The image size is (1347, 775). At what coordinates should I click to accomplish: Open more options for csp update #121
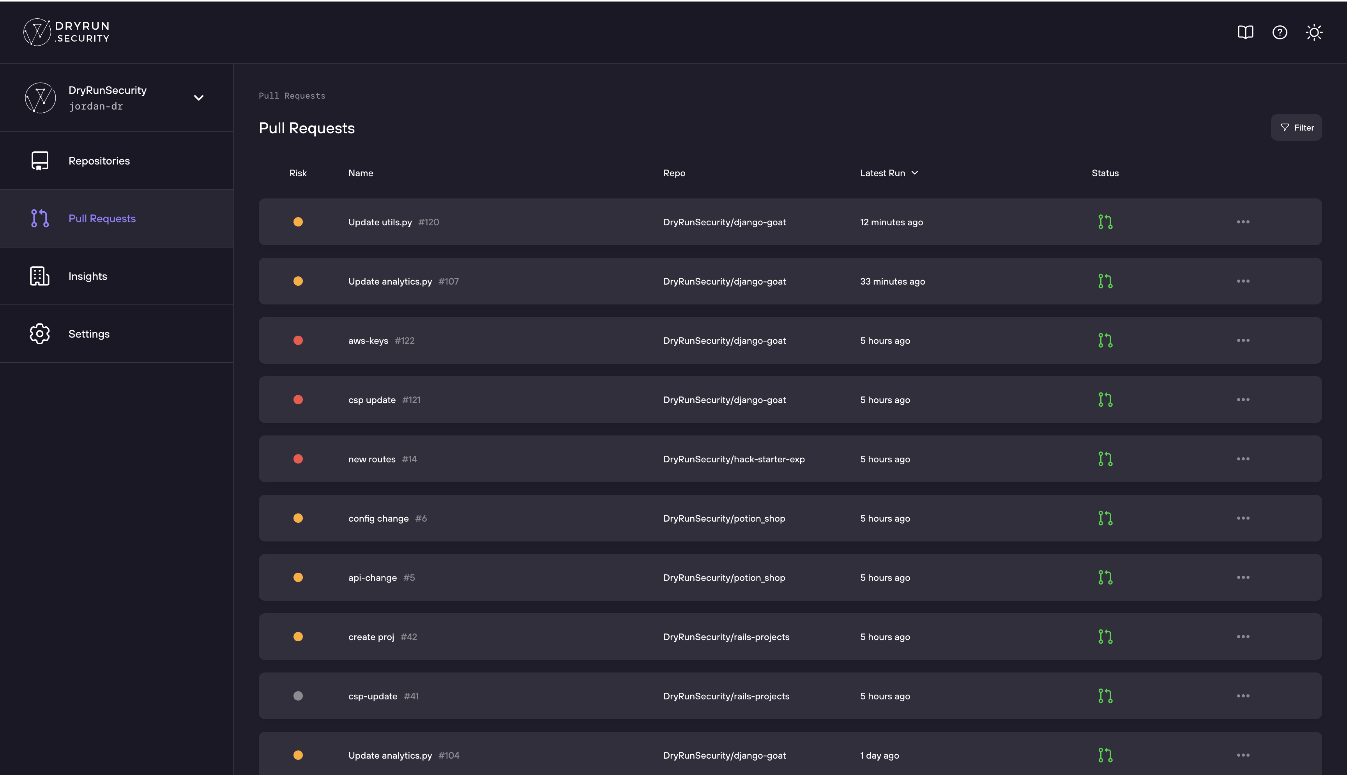click(x=1243, y=400)
